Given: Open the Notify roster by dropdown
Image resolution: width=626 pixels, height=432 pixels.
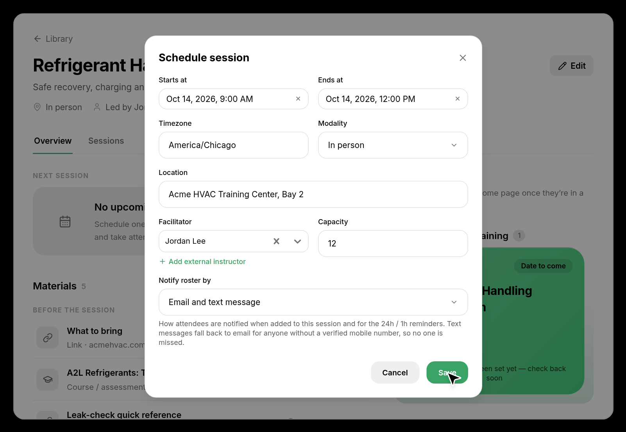Looking at the screenshot, I should [313, 302].
